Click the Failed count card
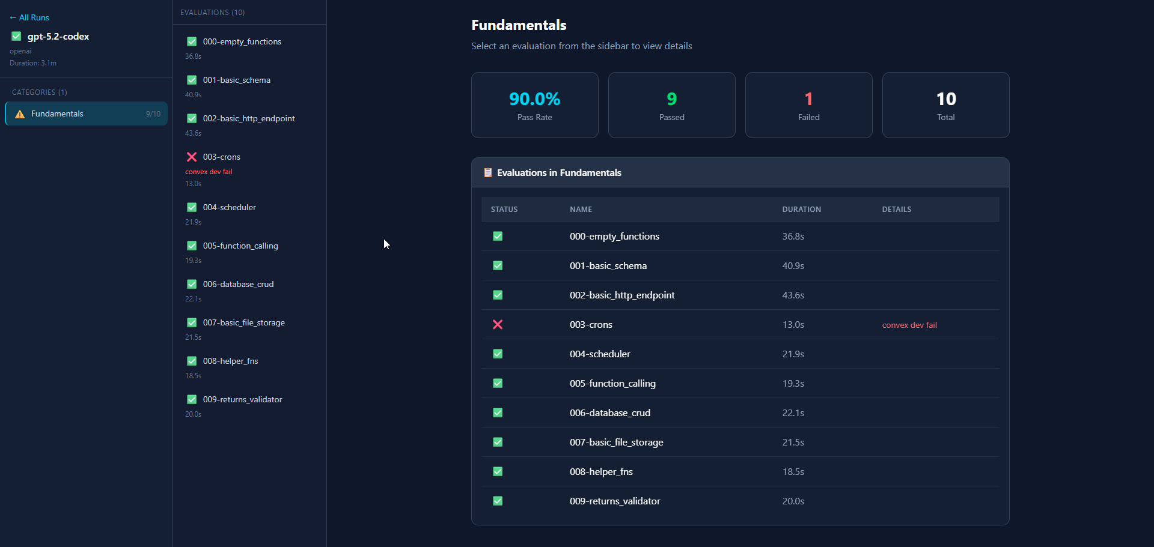This screenshot has width=1154, height=547. tap(809, 105)
